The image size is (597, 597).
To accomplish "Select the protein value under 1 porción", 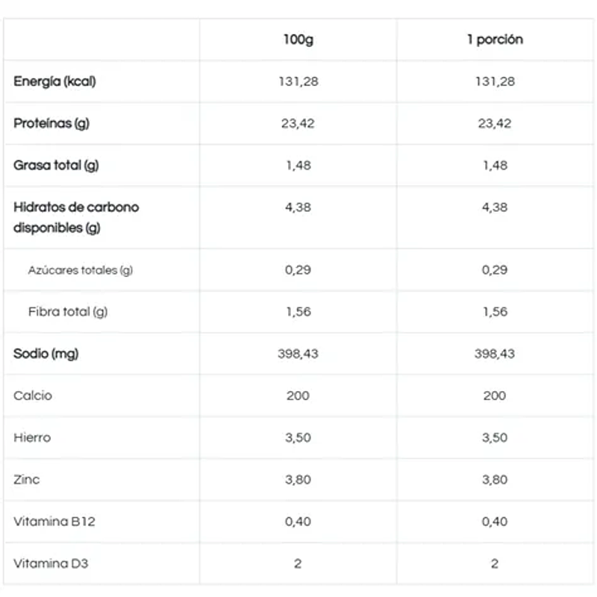I will click(x=495, y=123).
